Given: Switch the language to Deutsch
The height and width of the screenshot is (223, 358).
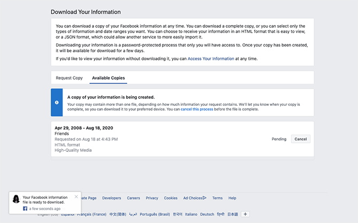Looking at the screenshot, I should click(207, 214).
